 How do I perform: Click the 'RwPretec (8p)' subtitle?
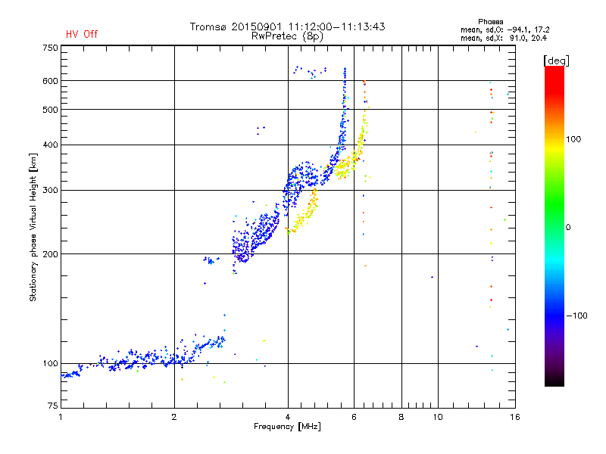tap(287, 36)
